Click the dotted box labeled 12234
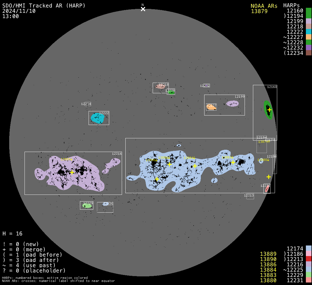 tap(88, 104)
